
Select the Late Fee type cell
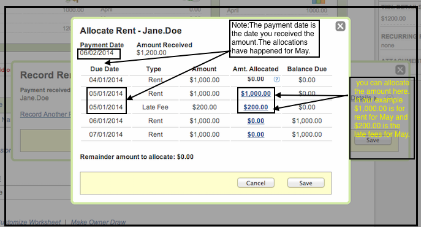pyautogui.click(x=155, y=107)
